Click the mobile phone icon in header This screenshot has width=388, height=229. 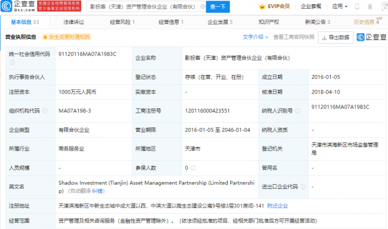[x=357, y=7]
